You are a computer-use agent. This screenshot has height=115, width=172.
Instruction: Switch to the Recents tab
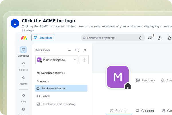119,111
